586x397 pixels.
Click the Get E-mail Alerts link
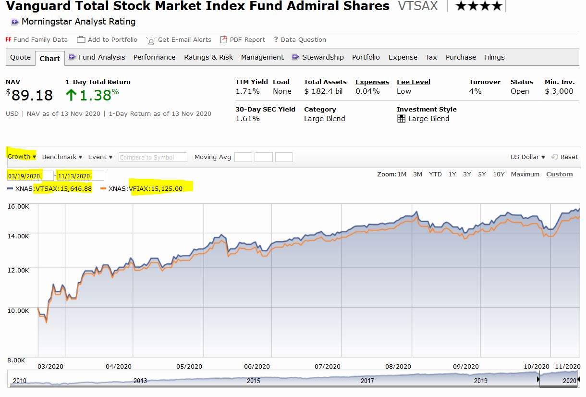pos(184,39)
